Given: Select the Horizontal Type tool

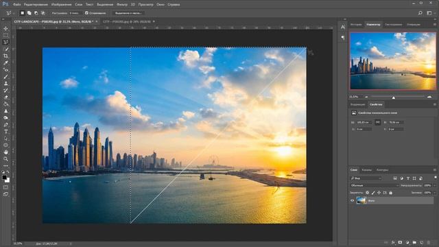Looking at the screenshot, I should [x=5, y=132].
